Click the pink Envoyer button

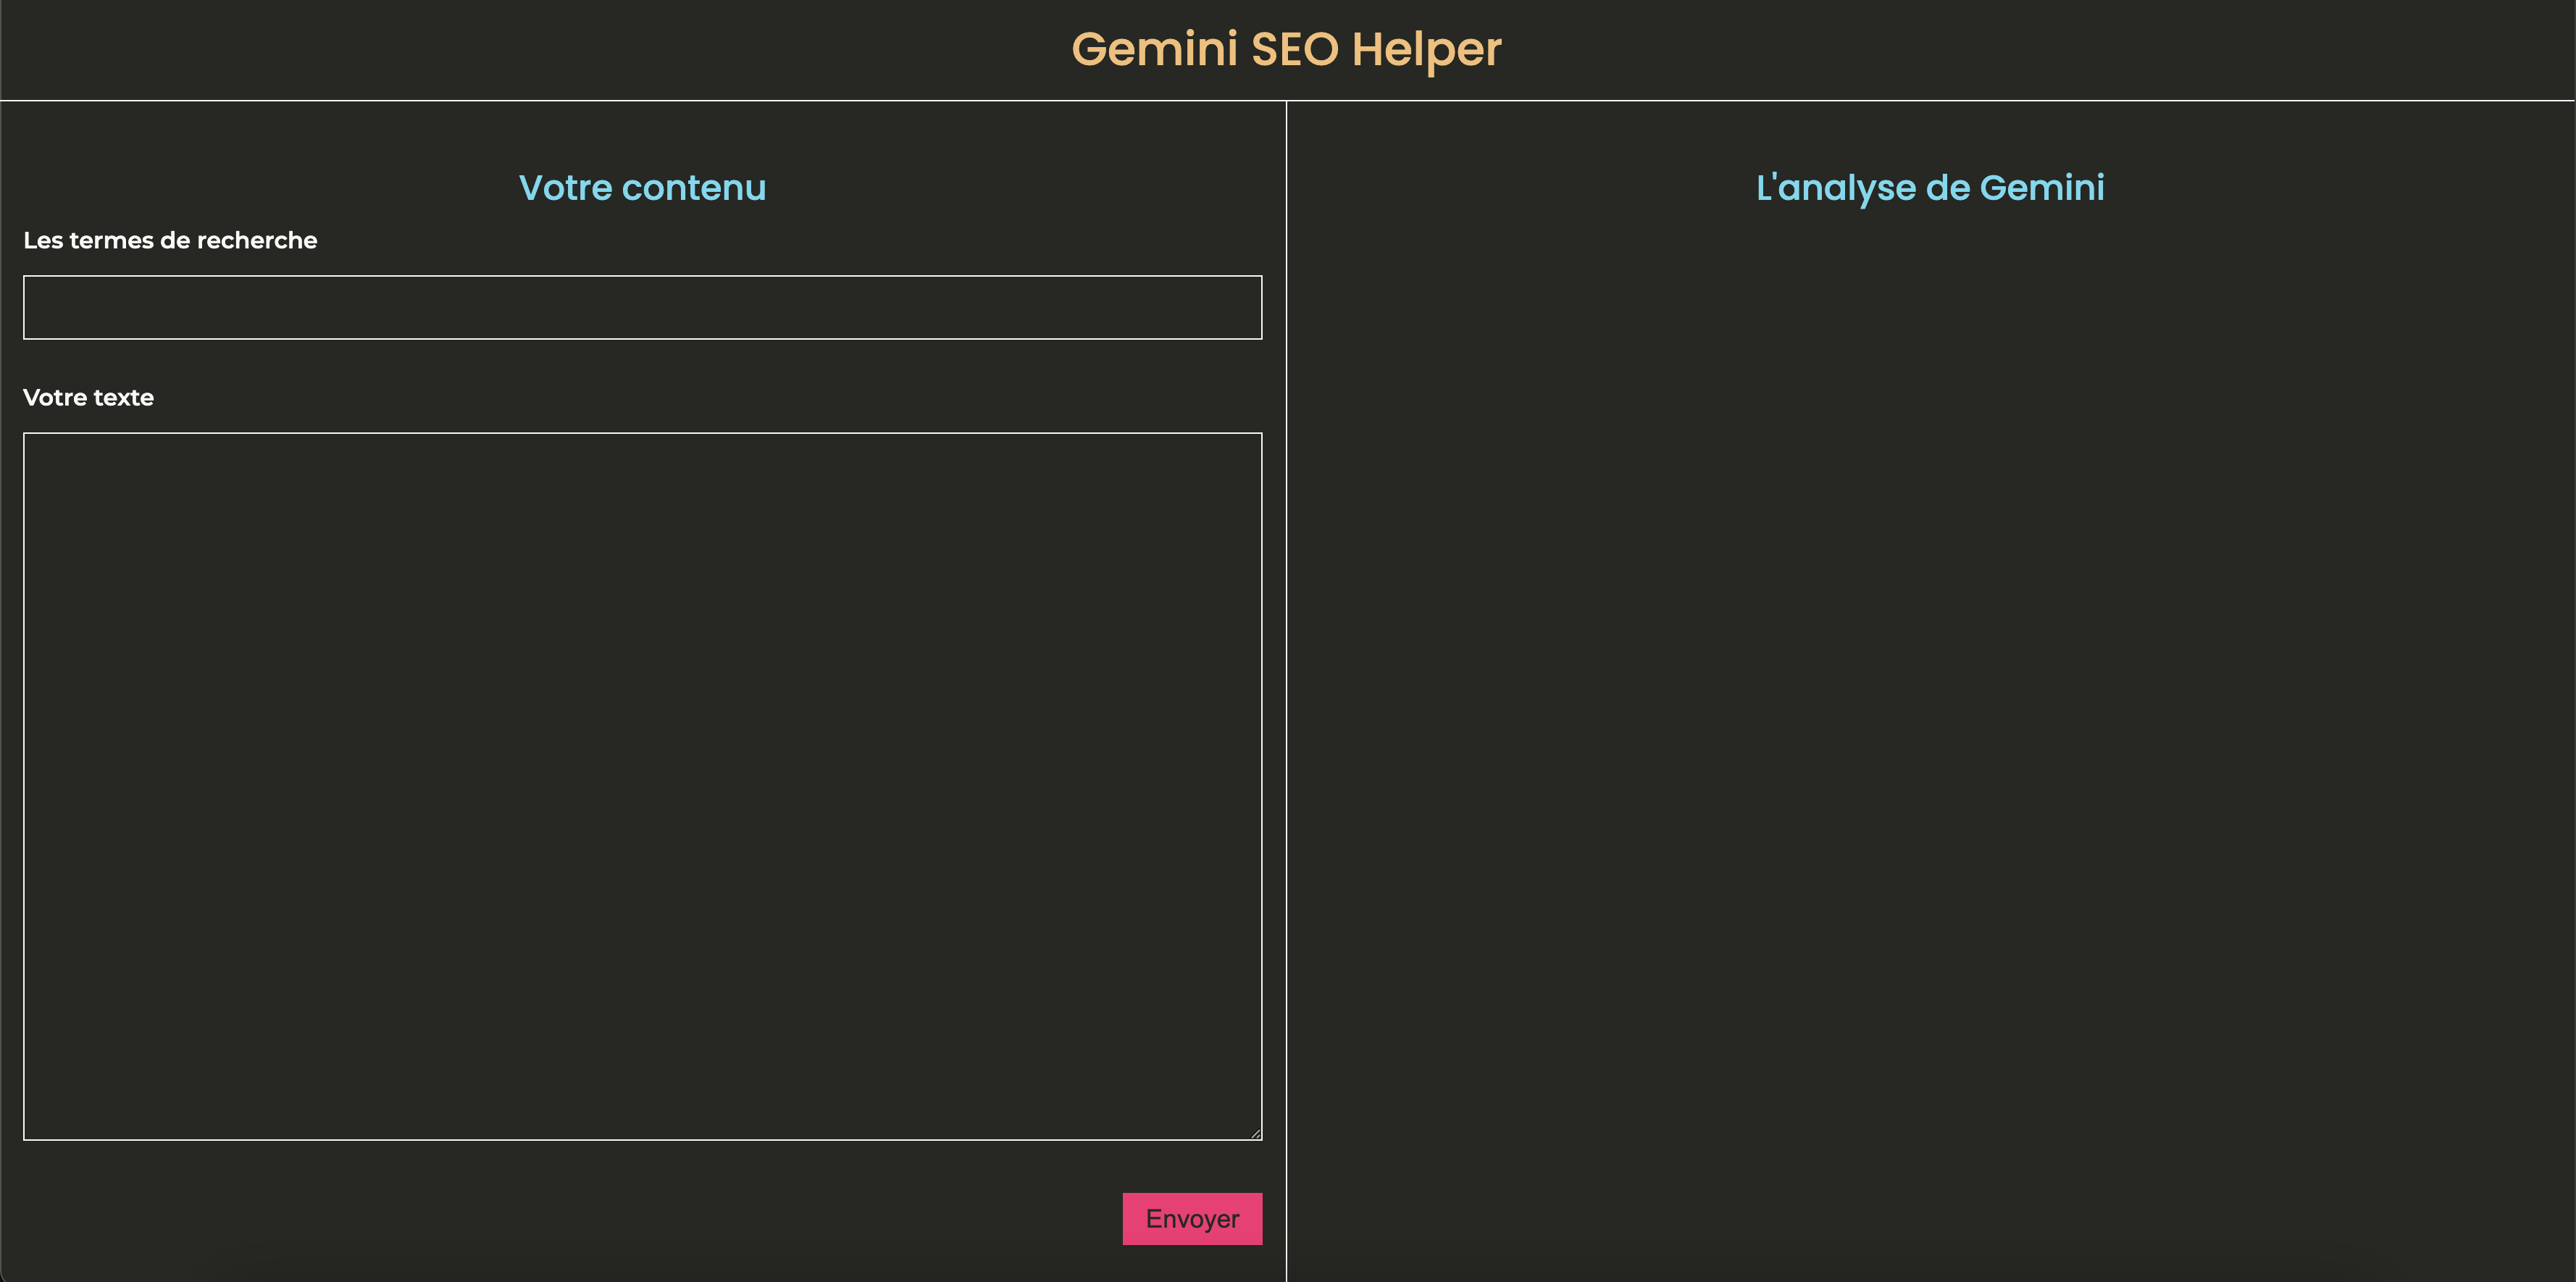[1192, 1218]
